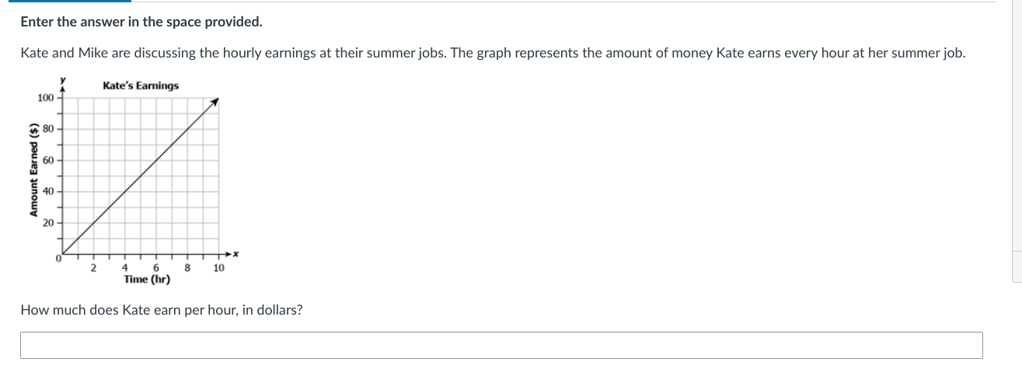Click the 20 tick label on y-axis
The height and width of the screenshot is (383, 1022).
(x=48, y=223)
